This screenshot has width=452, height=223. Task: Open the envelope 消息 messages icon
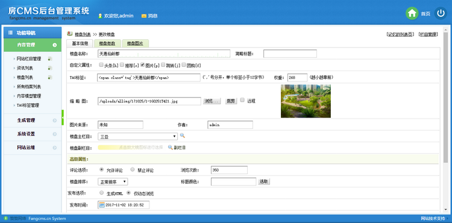(x=143, y=16)
